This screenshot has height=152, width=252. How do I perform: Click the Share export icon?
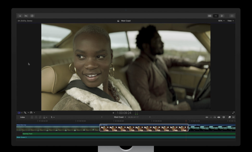point(232,16)
